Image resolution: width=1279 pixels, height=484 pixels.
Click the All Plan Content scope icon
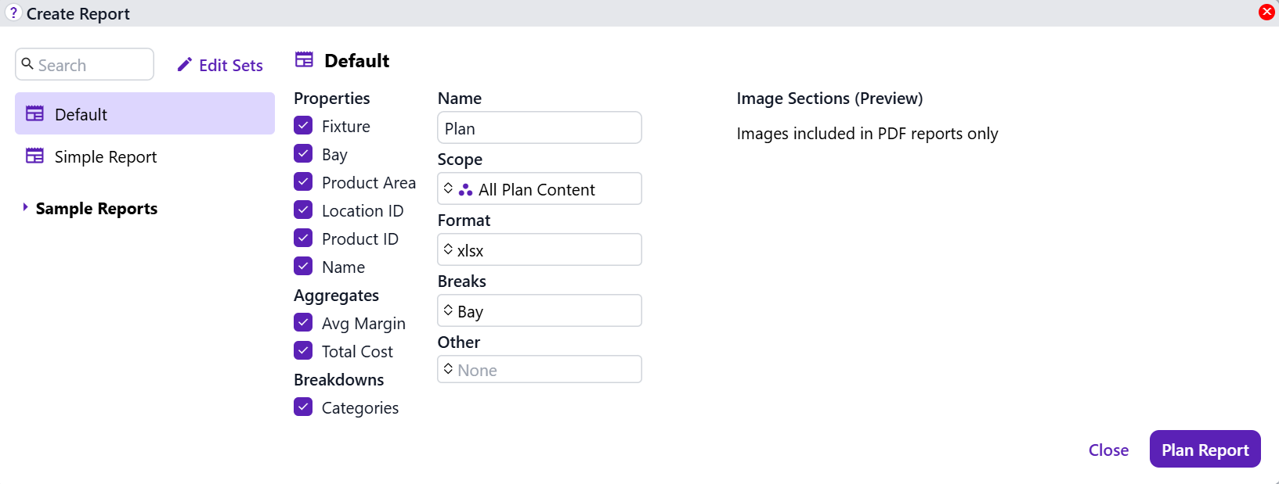(x=465, y=190)
